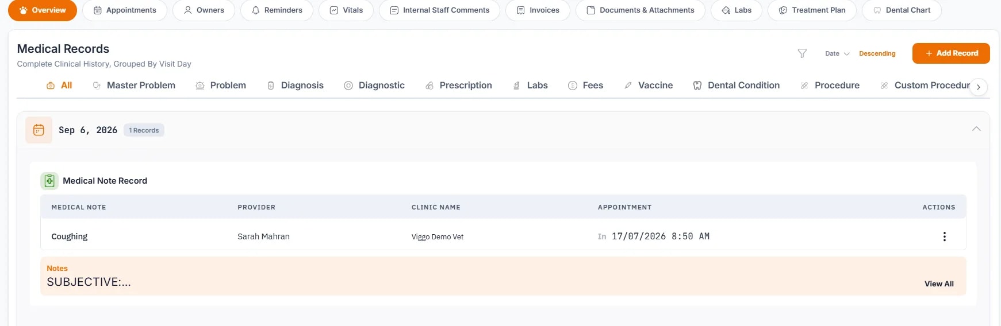This screenshot has height=326, width=1001.
Task: Click the calendar icon beside Sep 6, 2026
Action: pyautogui.click(x=39, y=130)
